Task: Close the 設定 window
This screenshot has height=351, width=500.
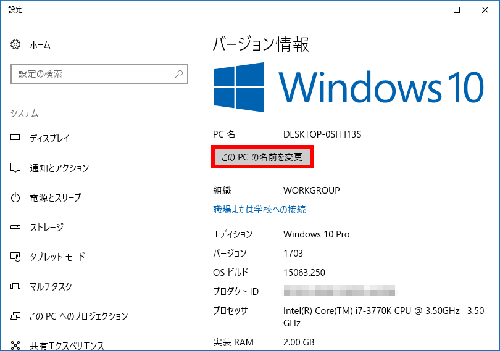Action: coord(485,10)
